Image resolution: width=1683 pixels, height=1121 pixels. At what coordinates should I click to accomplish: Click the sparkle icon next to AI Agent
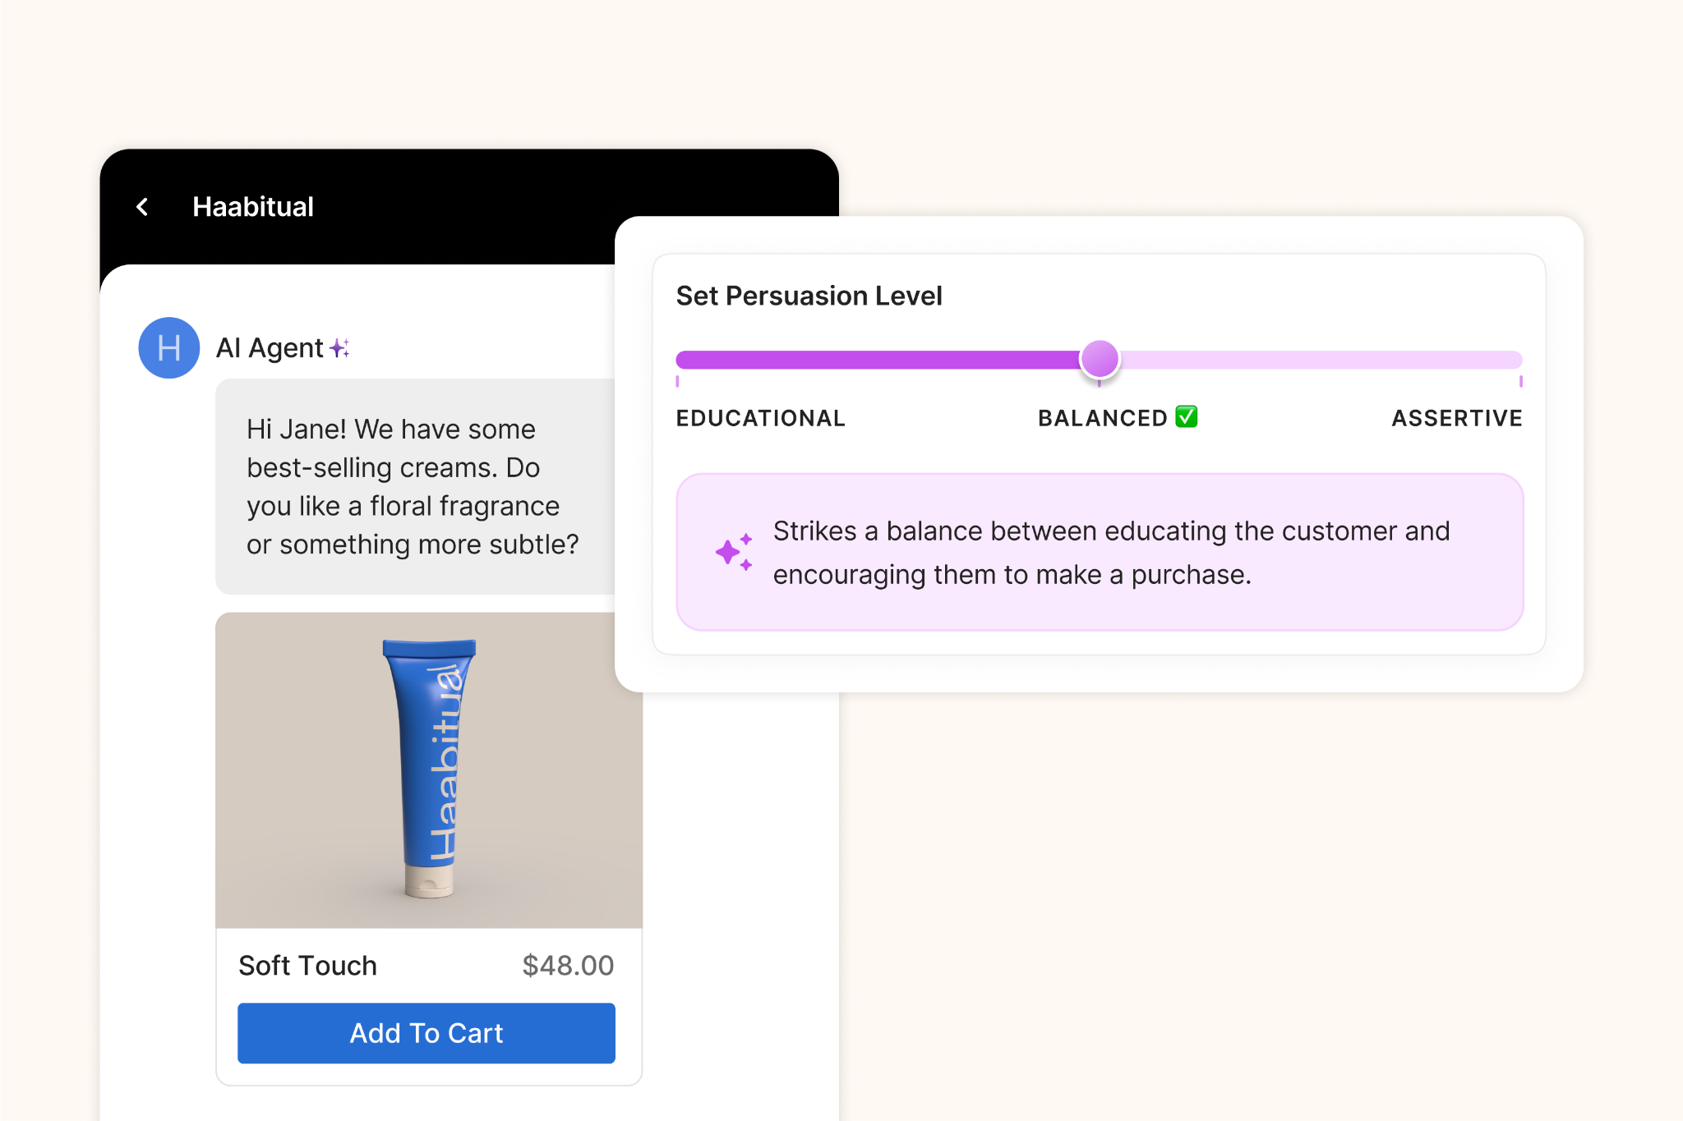pos(339,348)
